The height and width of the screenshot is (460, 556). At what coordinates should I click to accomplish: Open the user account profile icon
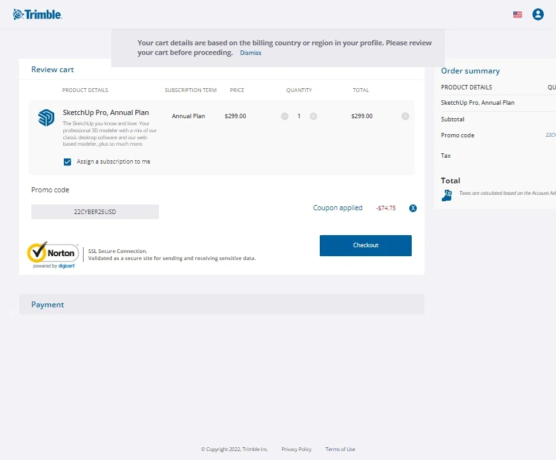pos(538,14)
